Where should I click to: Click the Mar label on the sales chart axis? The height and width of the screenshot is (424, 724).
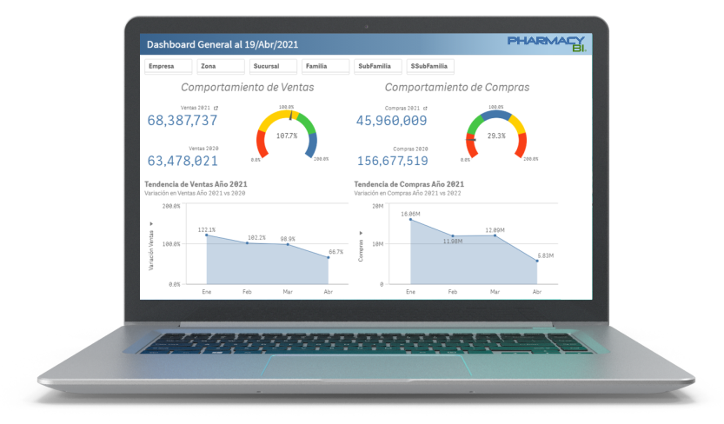[288, 292]
